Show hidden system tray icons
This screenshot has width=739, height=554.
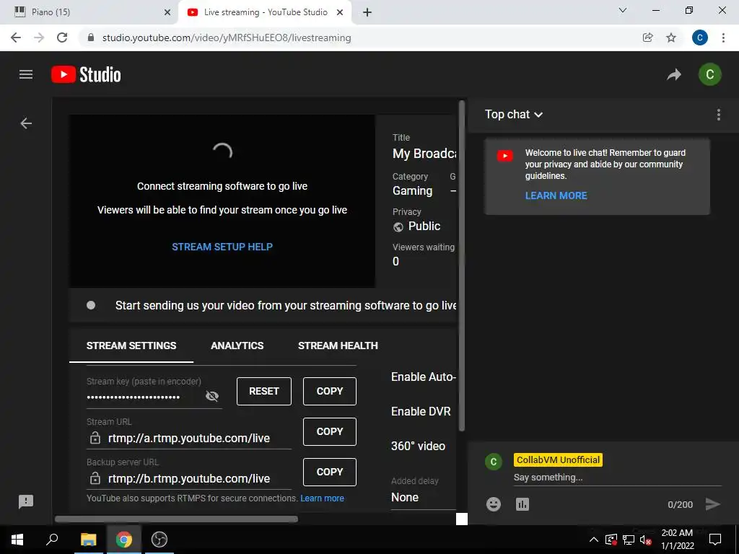click(x=594, y=540)
